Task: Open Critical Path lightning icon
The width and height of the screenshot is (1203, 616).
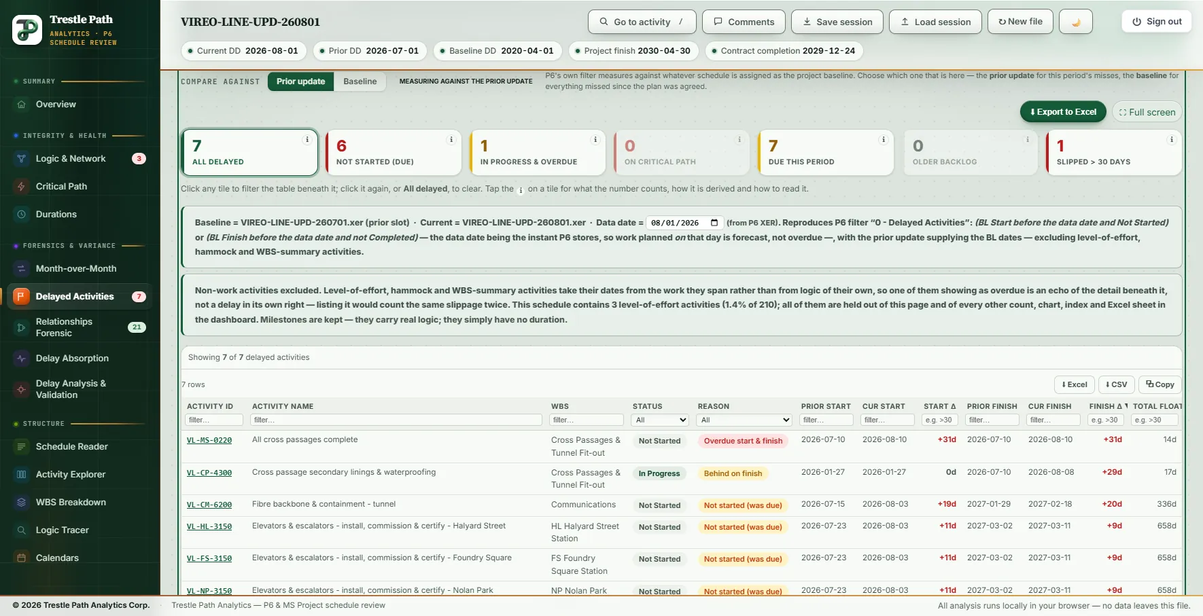Action: (21, 187)
